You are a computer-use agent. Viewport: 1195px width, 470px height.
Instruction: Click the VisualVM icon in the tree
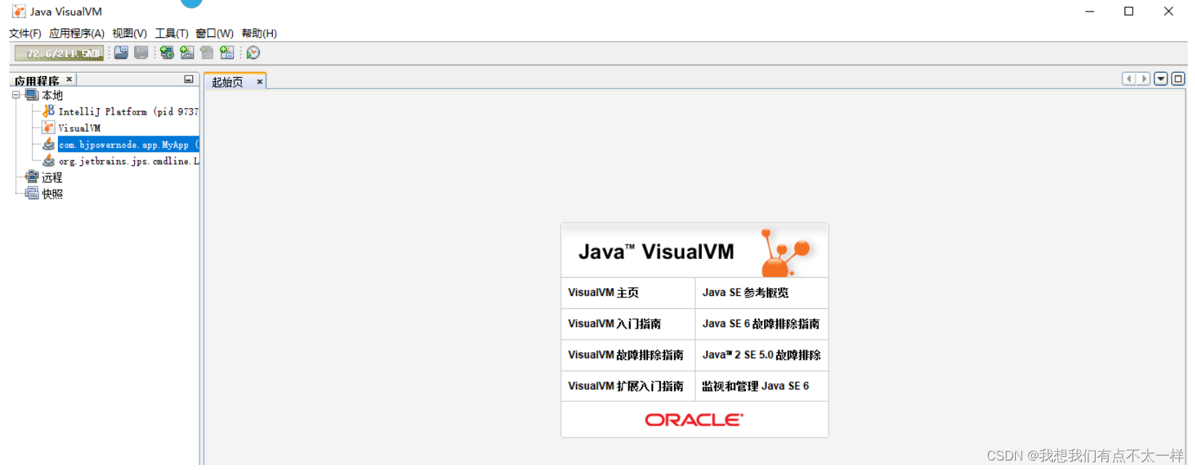(49, 128)
